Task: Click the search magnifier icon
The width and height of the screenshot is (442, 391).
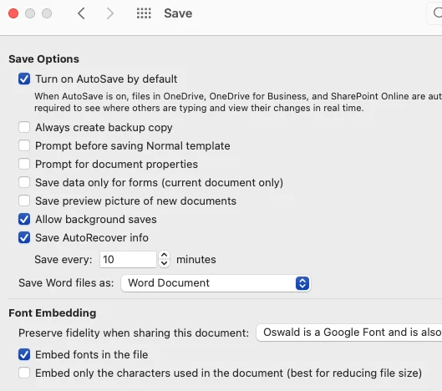Action: pyautogui.click(x=438, y=13)
